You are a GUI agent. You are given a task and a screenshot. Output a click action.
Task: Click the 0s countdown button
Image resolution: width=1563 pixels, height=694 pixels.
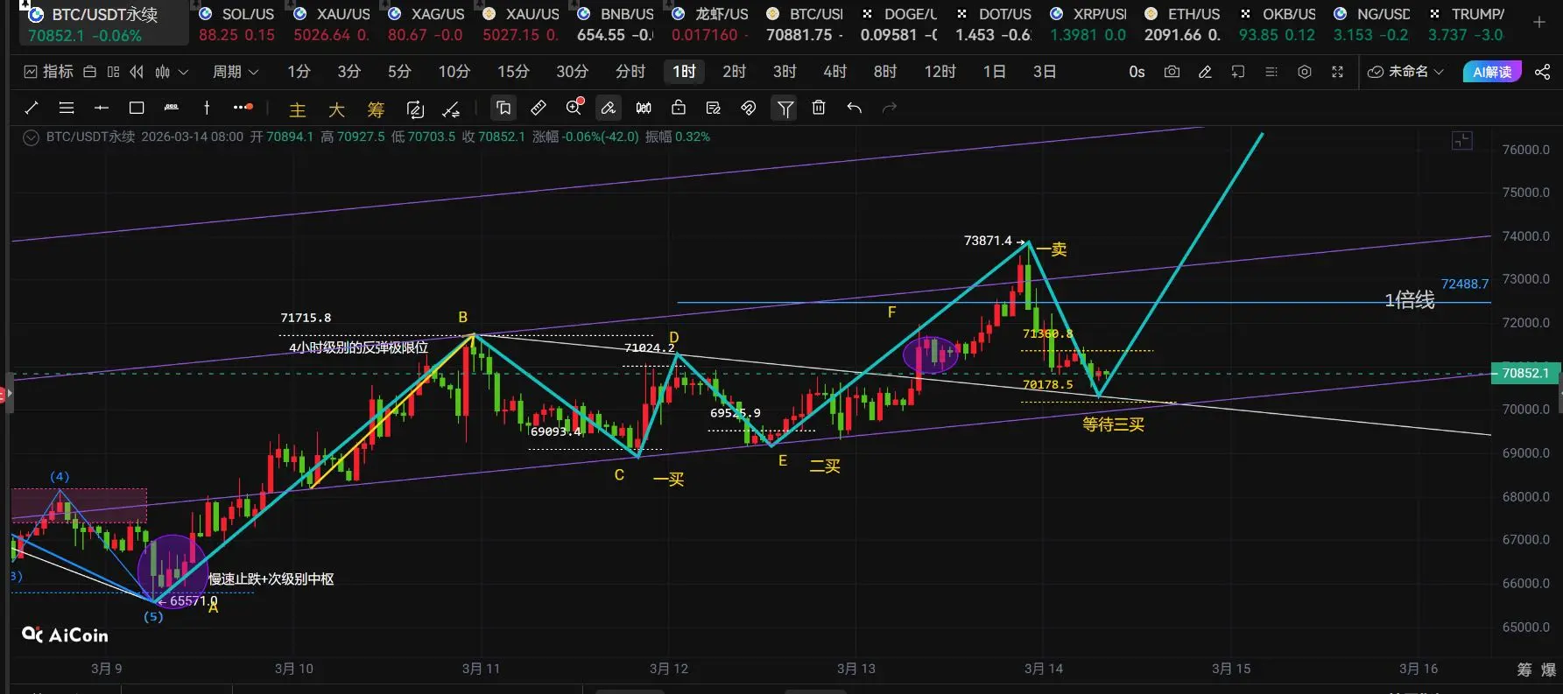pyautogui.click(x=1137, y=72)
